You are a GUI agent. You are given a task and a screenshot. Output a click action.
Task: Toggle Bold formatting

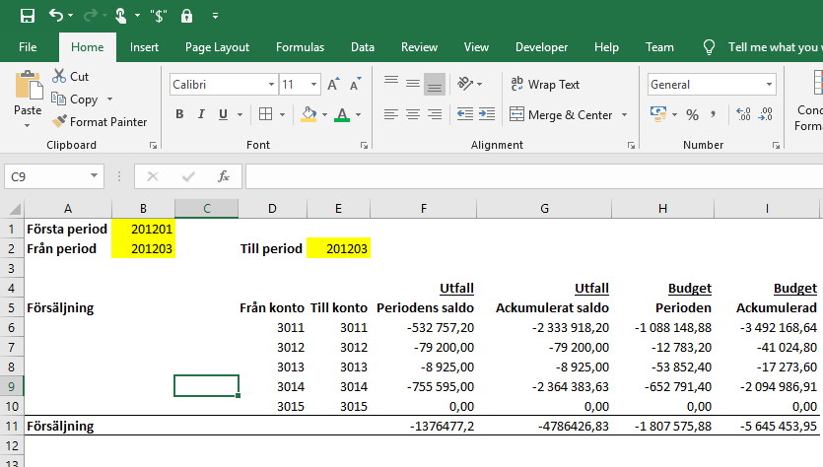[x=179, y=114]
